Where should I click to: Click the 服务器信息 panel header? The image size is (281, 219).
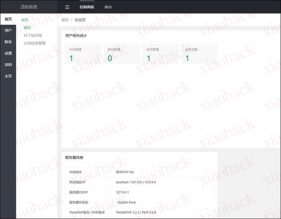tap(74, 157)
